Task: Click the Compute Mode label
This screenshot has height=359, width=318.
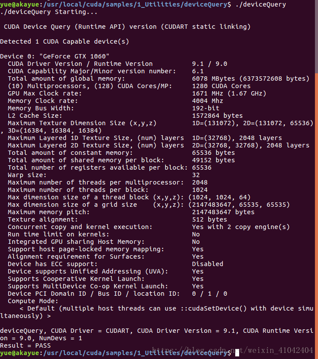Action: click(x=33, y=301)
